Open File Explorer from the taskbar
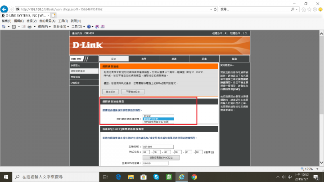The width and height of the screenshot is (324, 182). coord(131,177)
